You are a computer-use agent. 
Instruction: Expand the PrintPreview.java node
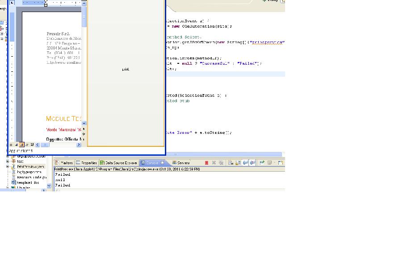point(8,166)
